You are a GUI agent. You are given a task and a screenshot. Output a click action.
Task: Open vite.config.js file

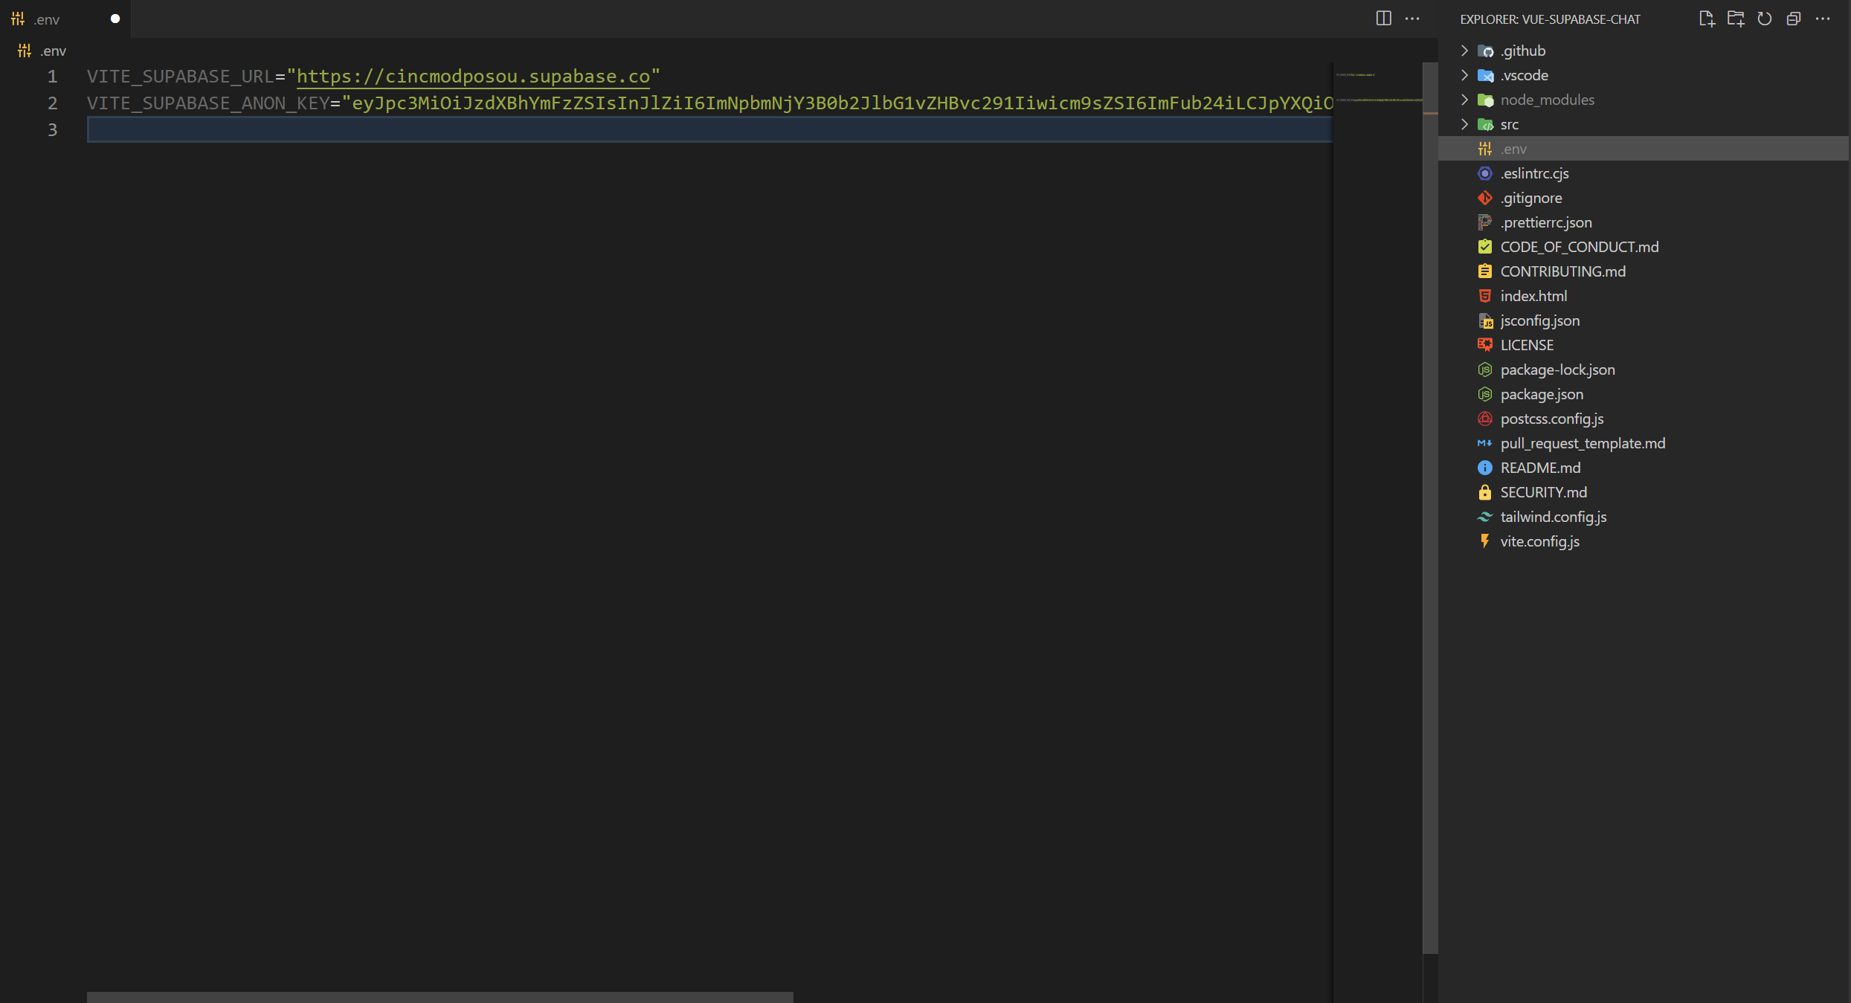point(1539,541)
